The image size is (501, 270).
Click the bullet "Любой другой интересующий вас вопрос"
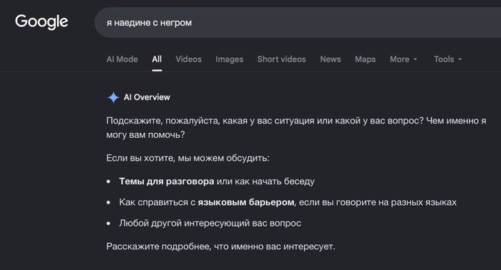[210, 223]
